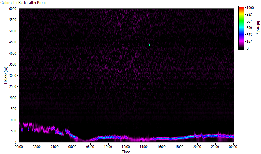
Task: Click the 3000 height axis value
Action: click(x=13, y=76)
